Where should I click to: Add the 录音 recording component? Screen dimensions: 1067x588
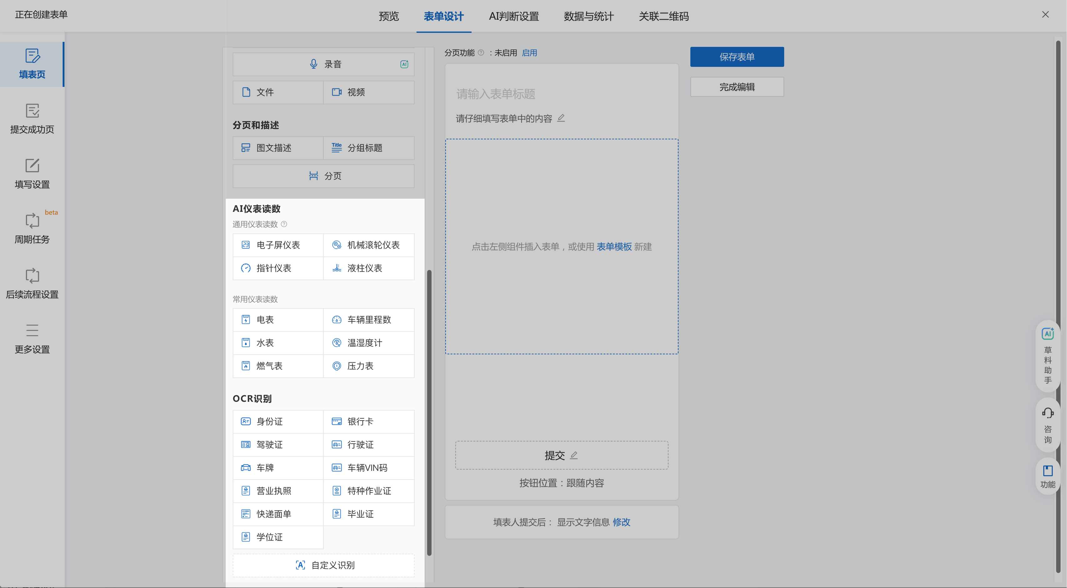(324, 64)
